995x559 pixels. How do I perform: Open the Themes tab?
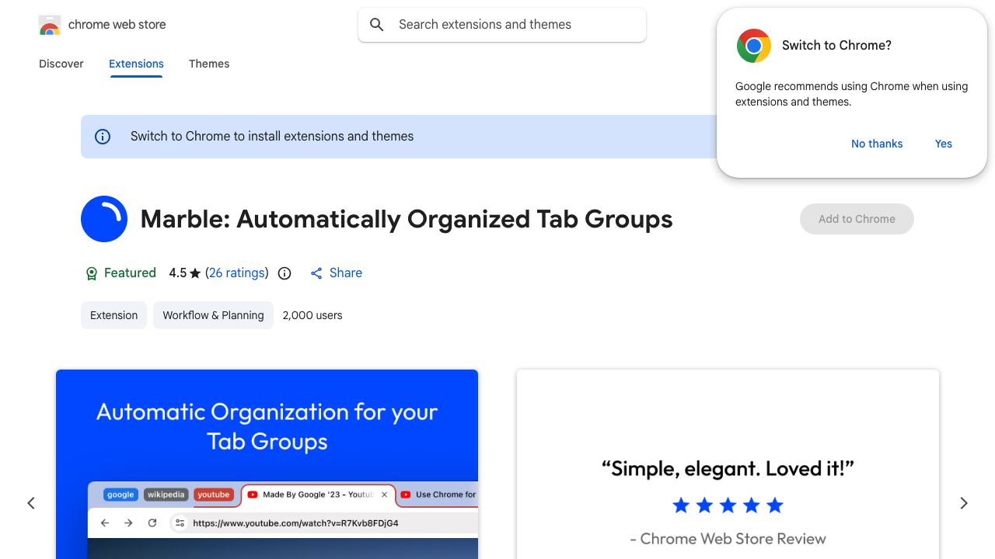(209, 64)
